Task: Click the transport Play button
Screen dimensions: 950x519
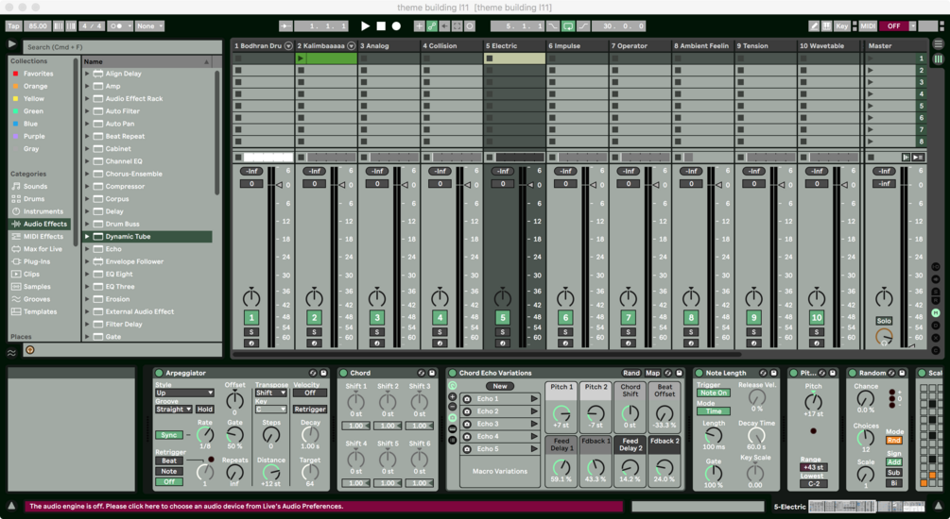Action: [365, 26]
